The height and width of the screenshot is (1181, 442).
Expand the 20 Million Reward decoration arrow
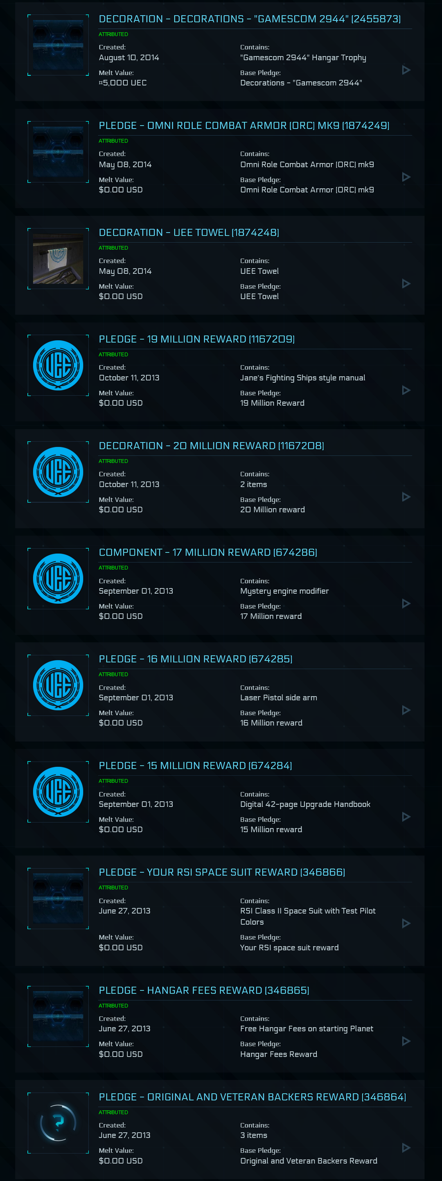point(406,497)
